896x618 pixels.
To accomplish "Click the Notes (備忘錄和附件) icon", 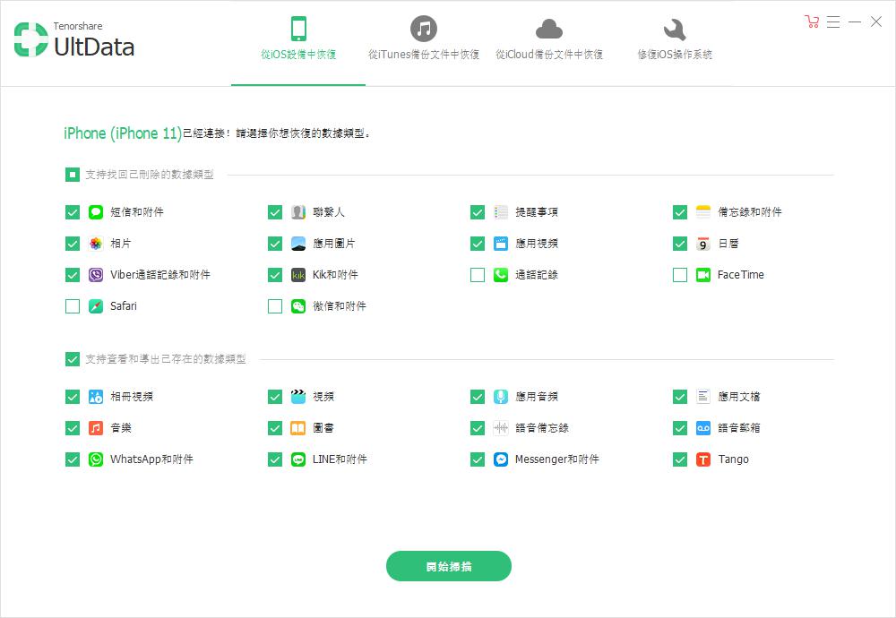I will click(702, 212).
